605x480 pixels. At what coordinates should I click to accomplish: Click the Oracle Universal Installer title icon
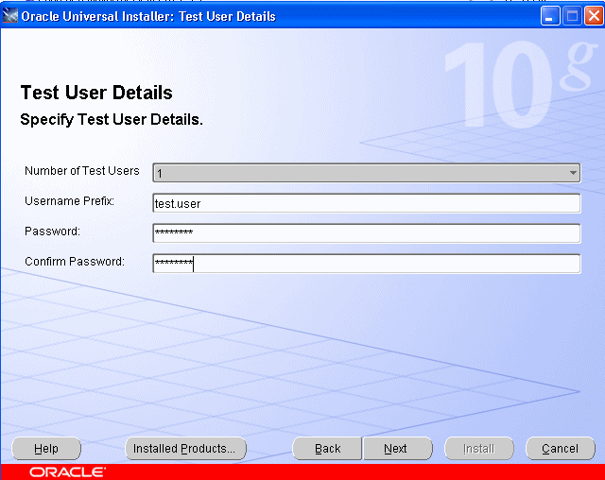(x=10, y=16)
